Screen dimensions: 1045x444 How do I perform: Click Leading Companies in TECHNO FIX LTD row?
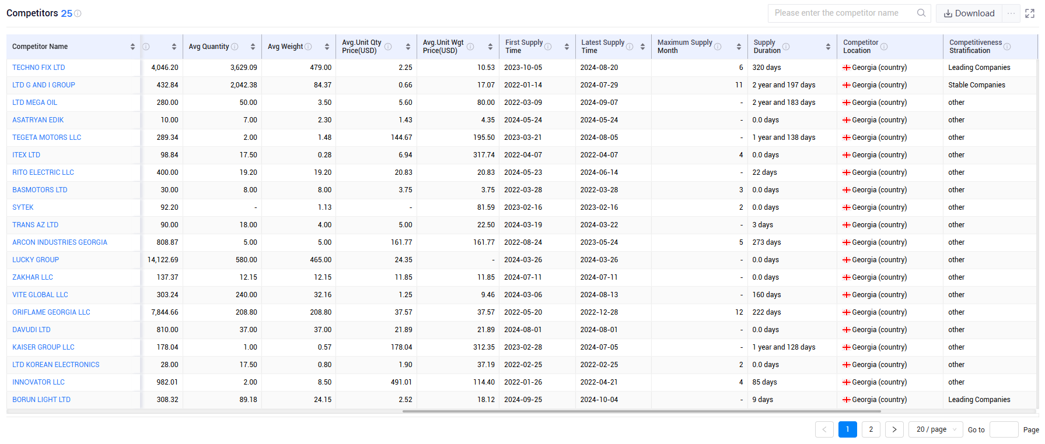979,68
